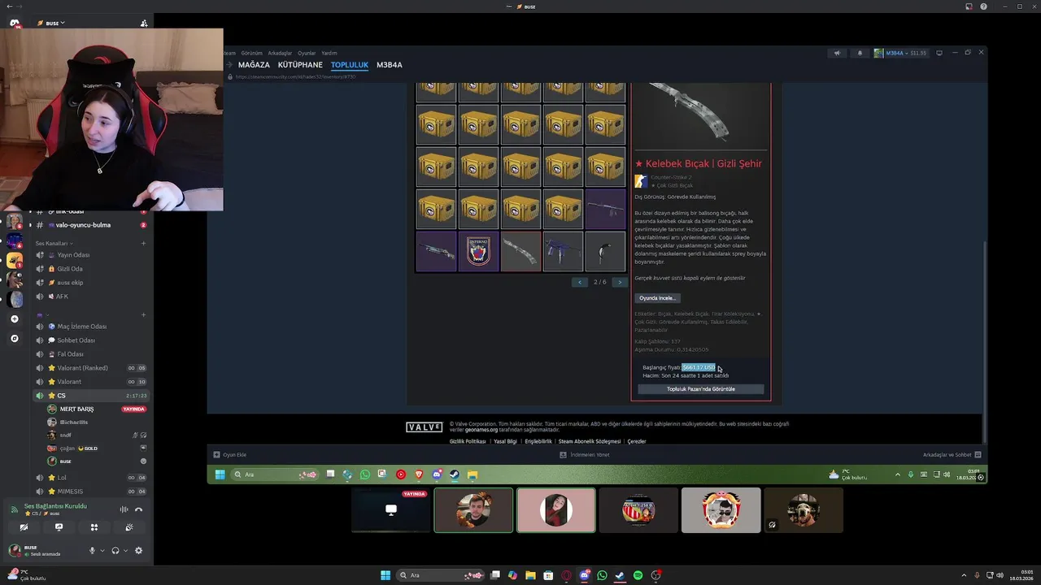Screen dimensions: 1041x585
Task: Open Discord discover servers compass icon
Action: (x=15, y=338)
